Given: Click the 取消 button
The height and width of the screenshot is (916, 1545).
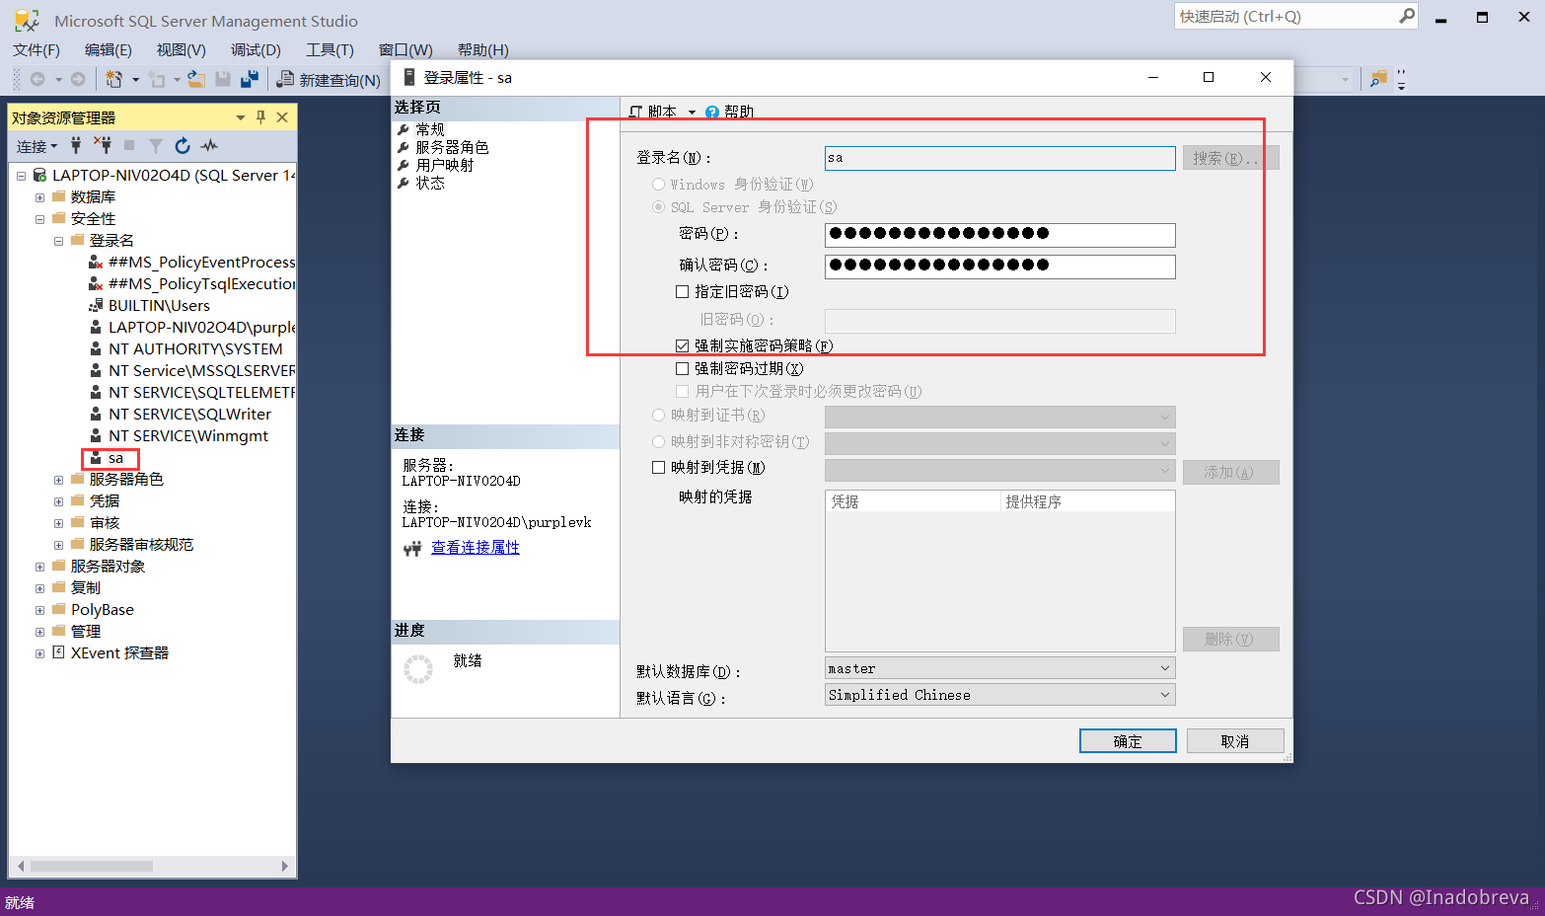Looking at the screenshot, I should 1235,741.
